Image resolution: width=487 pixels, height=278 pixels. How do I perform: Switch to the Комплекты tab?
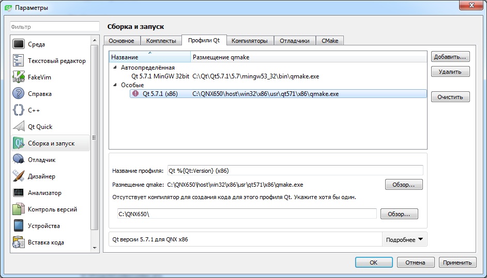pyautogui.click(x=161, y=41)
